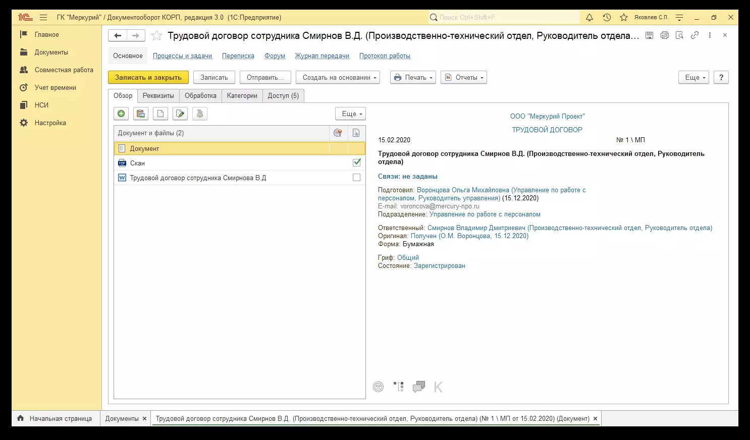Open the Переписка link
This screenshot has width=750, height=440.
point(238,56)
